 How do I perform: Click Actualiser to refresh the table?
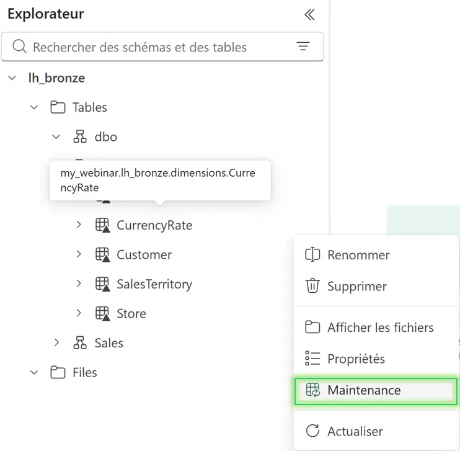[x=355, y=431]
